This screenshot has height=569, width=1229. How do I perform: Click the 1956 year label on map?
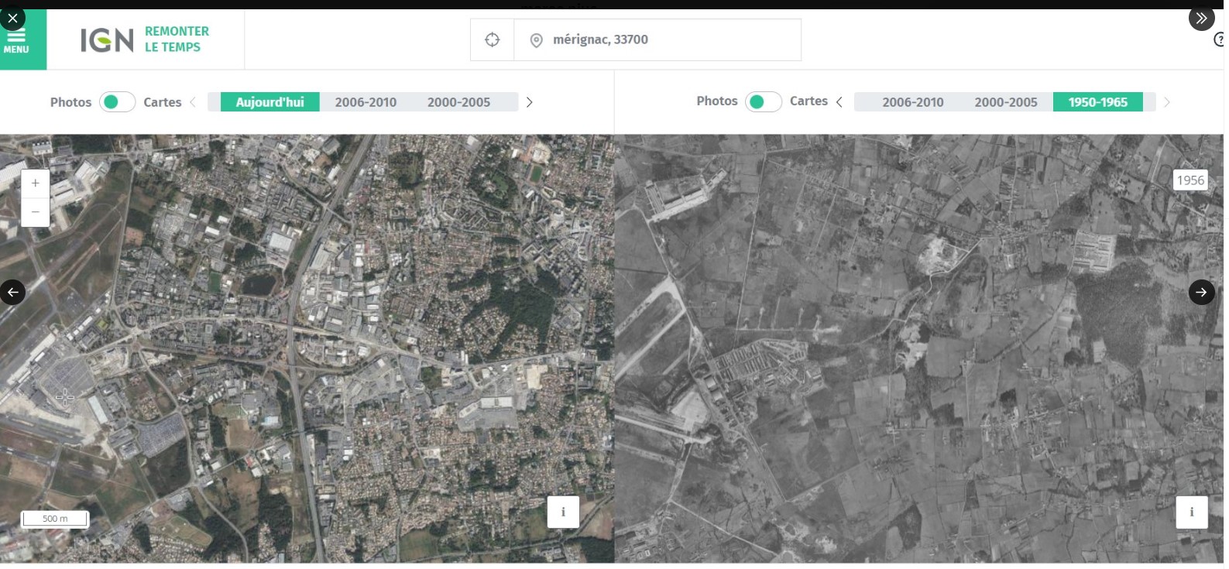pos(1190,180)
